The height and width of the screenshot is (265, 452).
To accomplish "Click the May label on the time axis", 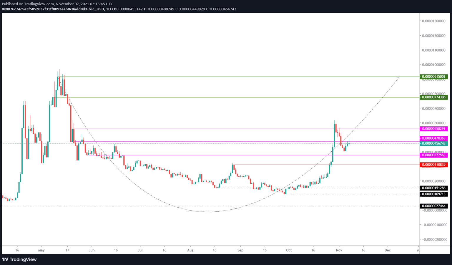I will pos(41,250).
